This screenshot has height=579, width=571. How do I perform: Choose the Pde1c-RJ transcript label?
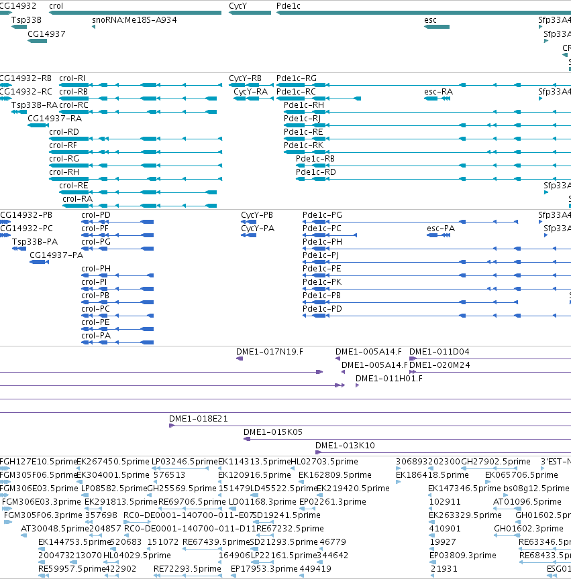click(x=302, y=119)
